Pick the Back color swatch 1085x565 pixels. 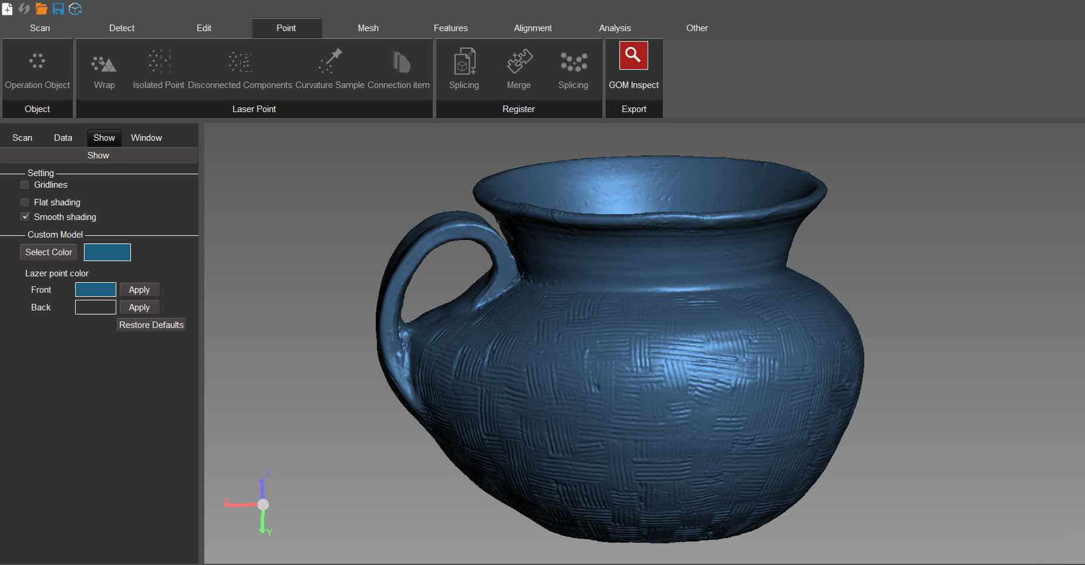(96, 307)
